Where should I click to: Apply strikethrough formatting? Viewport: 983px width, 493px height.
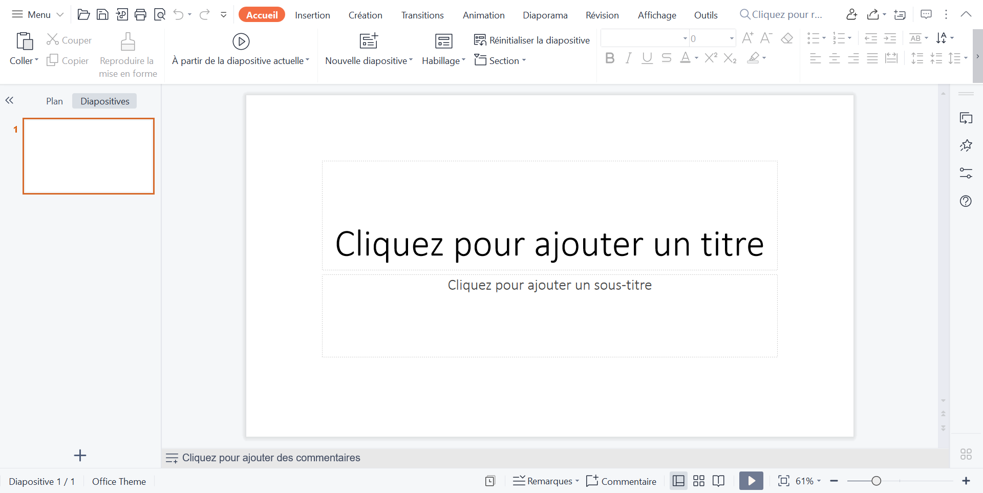click(666, 58)
